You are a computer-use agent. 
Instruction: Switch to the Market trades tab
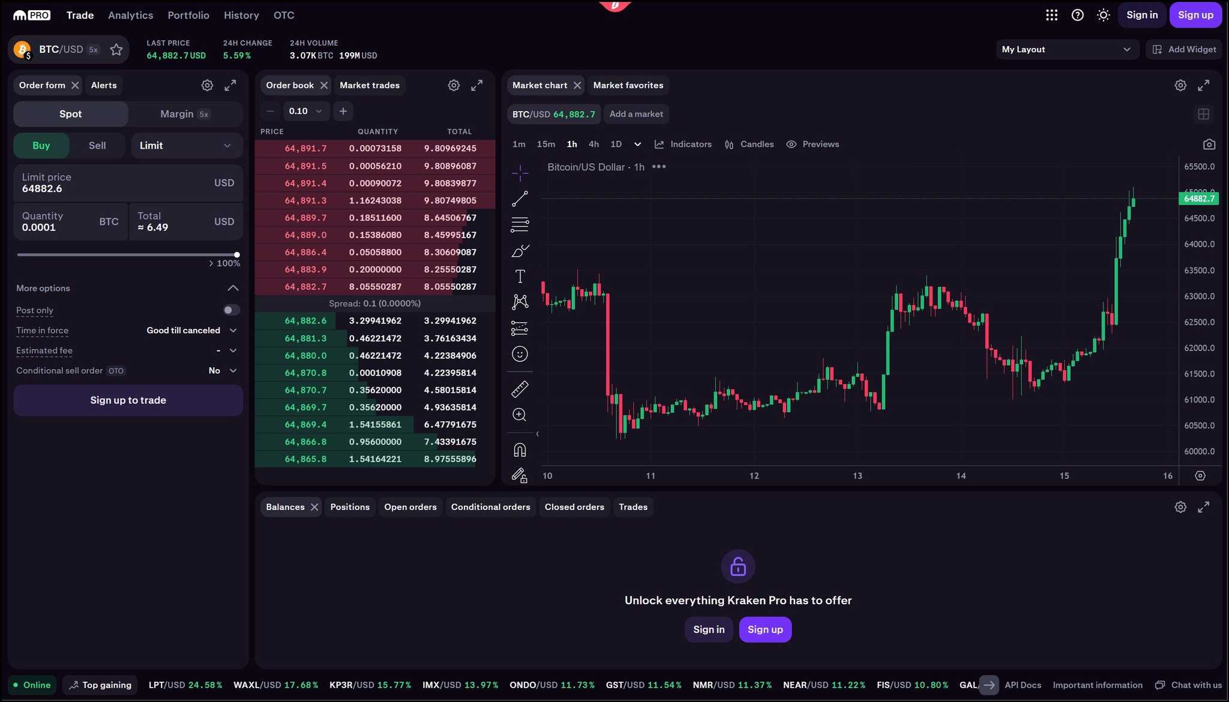point(370,85)
